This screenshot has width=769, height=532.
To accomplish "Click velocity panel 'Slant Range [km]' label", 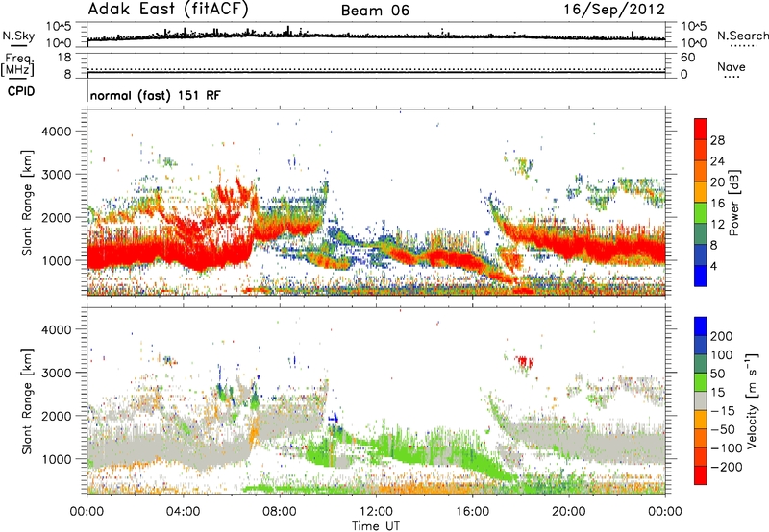I will [x=27, y=400].
